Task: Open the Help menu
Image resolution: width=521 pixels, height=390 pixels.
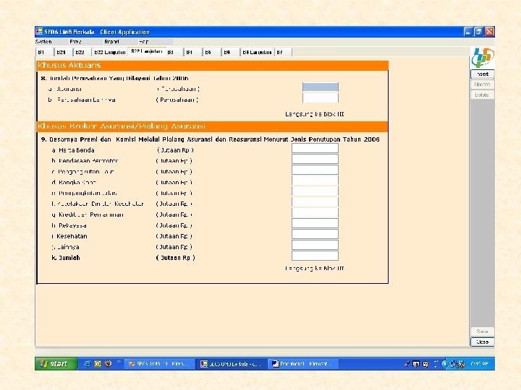Action: pos(143,42)
